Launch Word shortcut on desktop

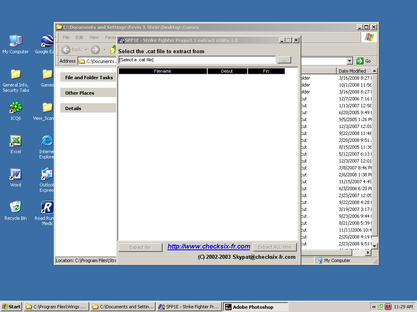click(16, 178)
